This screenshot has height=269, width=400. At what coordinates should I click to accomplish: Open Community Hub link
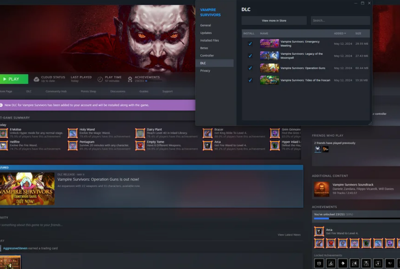(x=56, y=91)
